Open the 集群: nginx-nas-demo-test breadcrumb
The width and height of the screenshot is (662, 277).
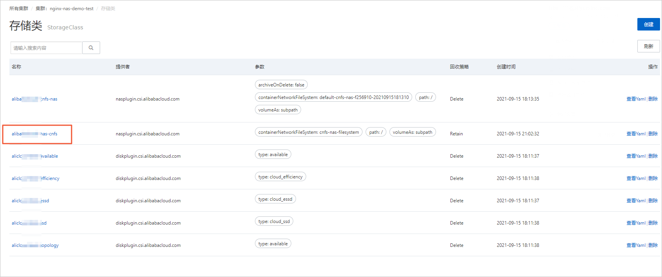(x=65, y=9)
